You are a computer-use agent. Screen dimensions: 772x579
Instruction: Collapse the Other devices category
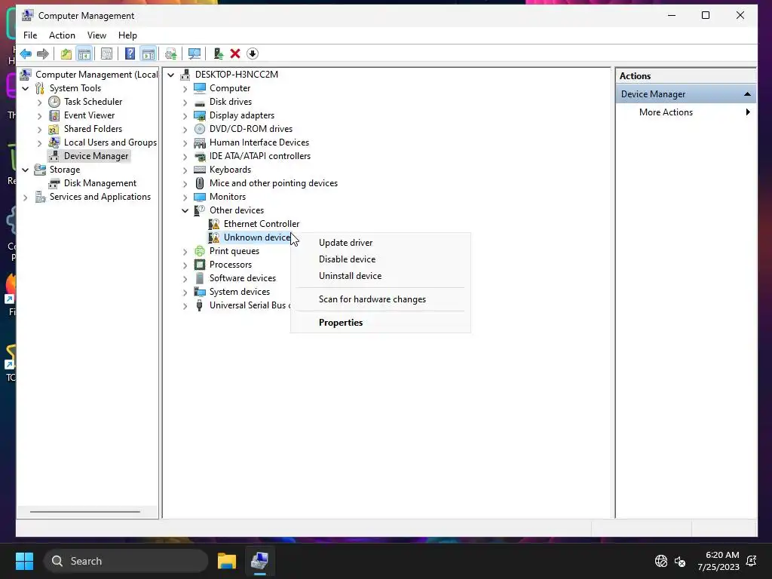coord(185,211)
